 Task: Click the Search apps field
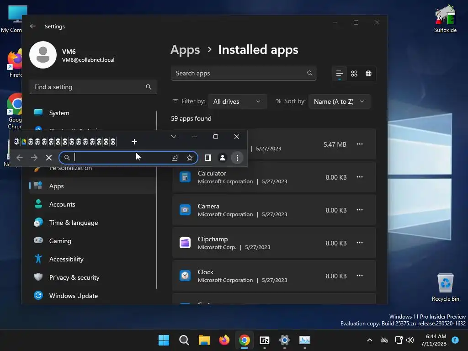pos(244,73)
